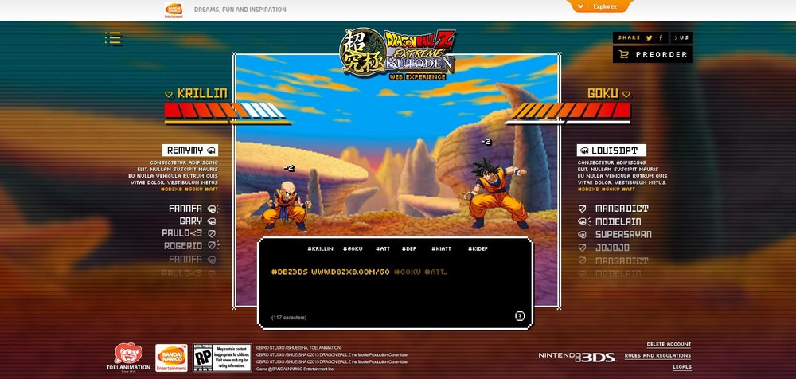The height and width of the screenshot is (379, 796).
Task: Select player name REMYMY
Action: [x=185, y=150]
